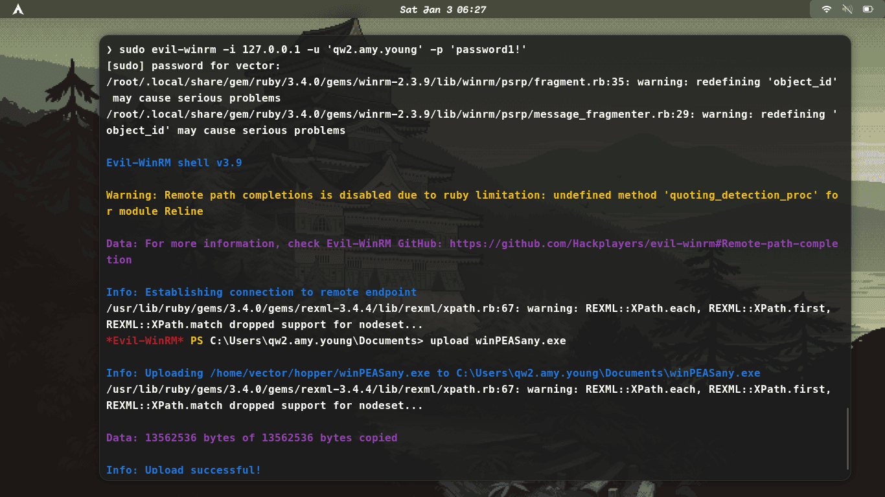Check the battery status icon

tap(867, 9)
